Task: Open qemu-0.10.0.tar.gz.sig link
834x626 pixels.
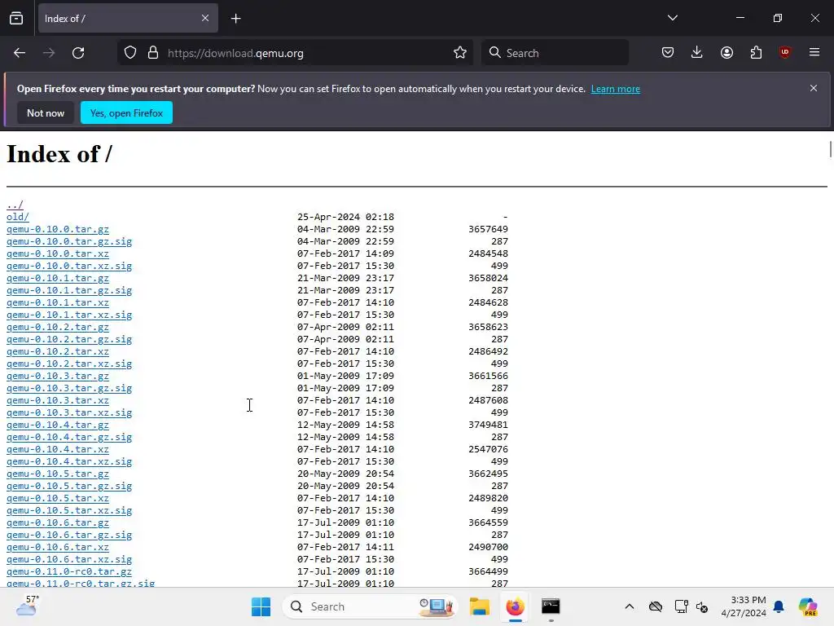Action: [69, 241]
